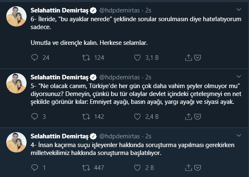Open the chevron menu on tweet 4

pyautogui.click(x=238, y=136)
